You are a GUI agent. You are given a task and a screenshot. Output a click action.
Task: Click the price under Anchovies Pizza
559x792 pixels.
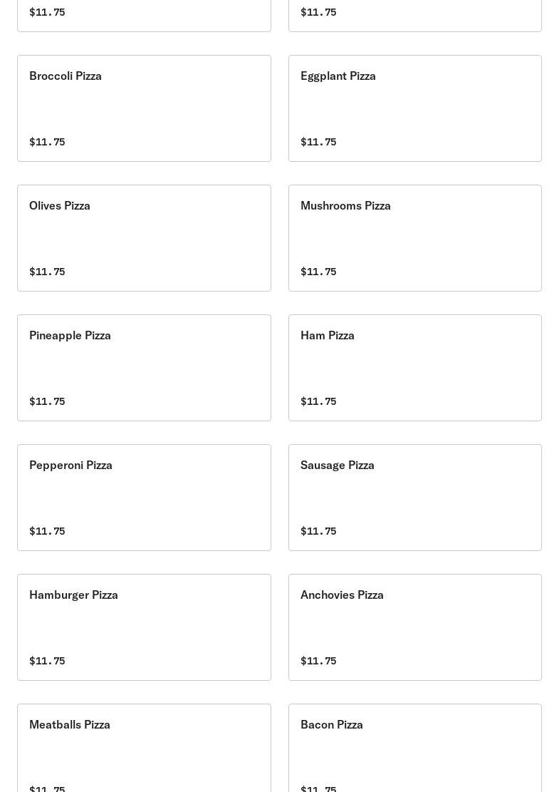point(318,661)
